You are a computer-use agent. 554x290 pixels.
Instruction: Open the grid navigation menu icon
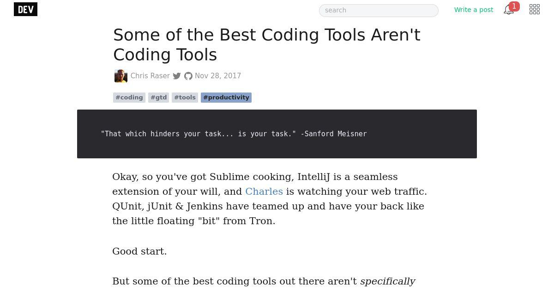coord(535,10)
